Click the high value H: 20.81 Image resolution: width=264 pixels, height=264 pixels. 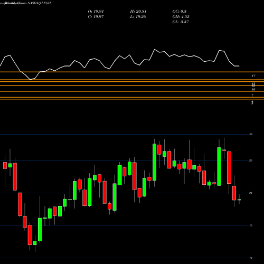point(138,12)
